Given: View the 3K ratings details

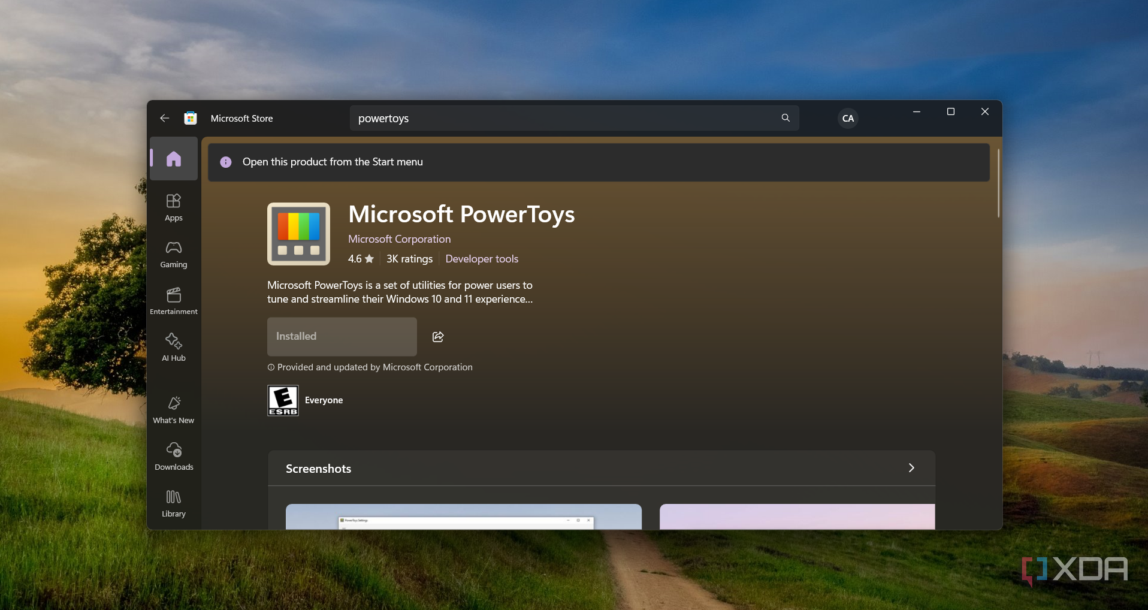Looking at the screenshot, I should coord(409,259).
